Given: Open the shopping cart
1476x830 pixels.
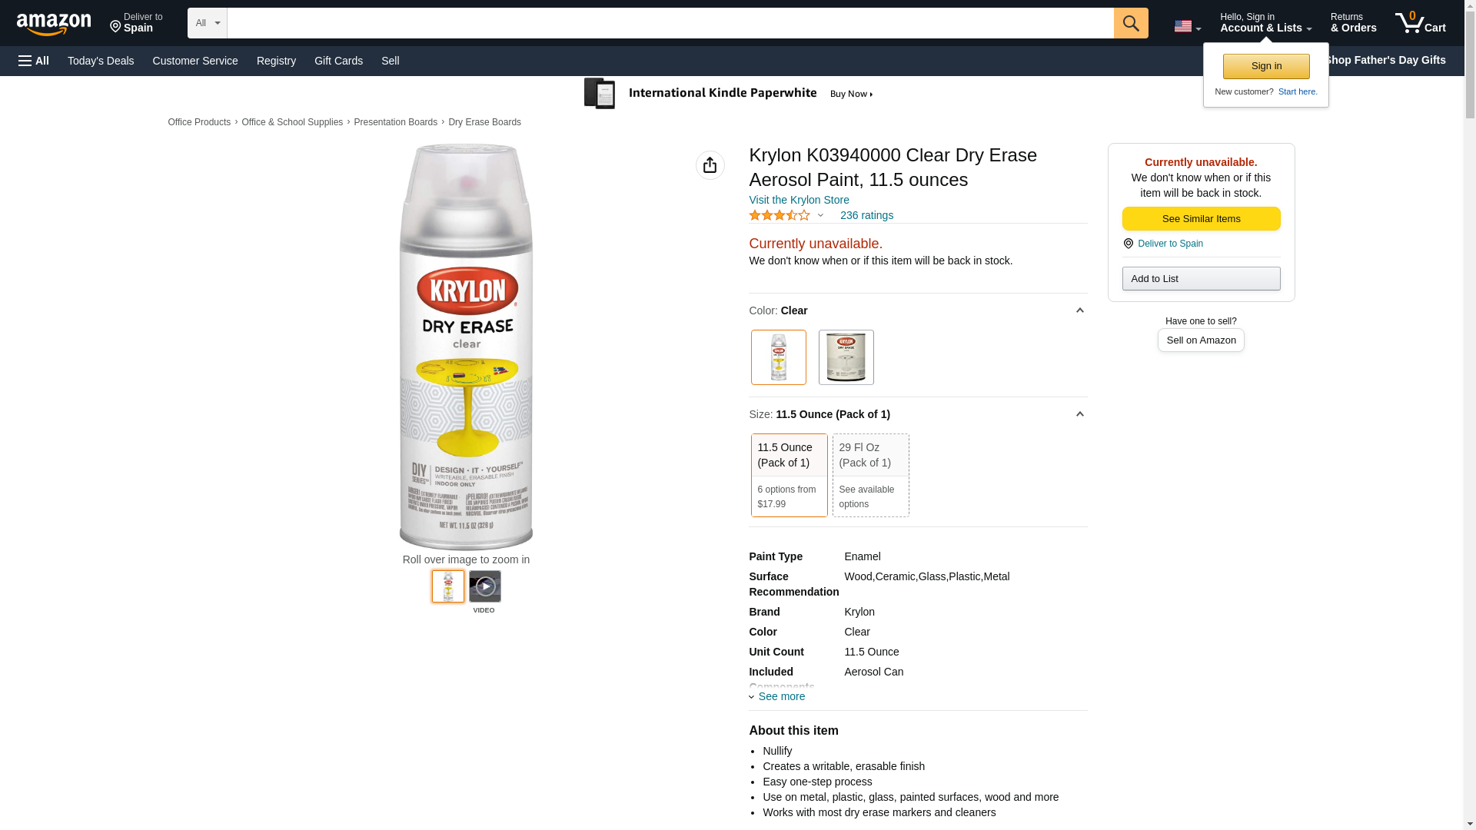Looking at the screenshot, I should coord(1420,23).
